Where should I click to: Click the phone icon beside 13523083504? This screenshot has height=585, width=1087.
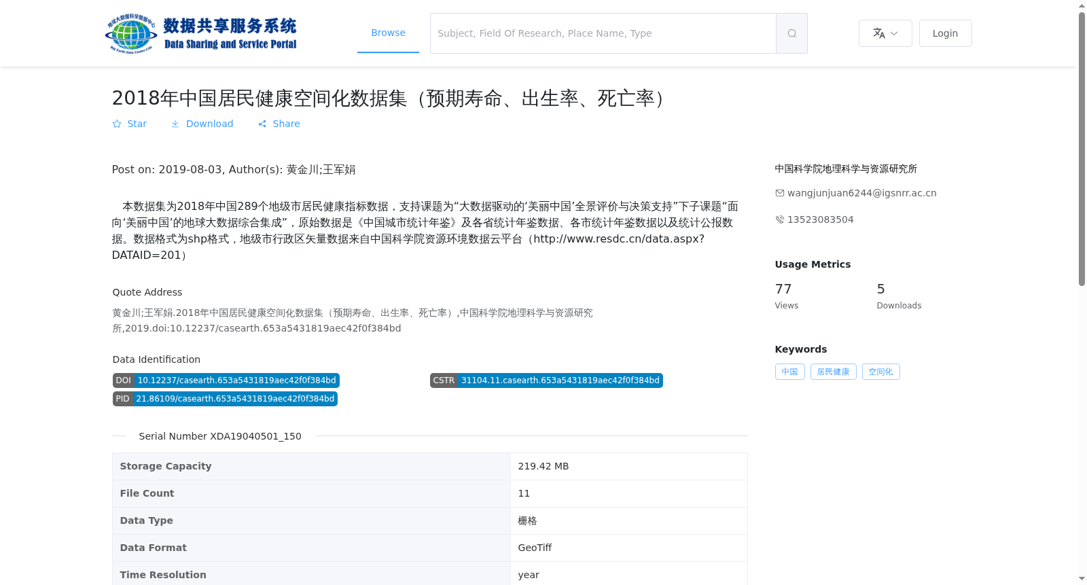pos(780,219)
